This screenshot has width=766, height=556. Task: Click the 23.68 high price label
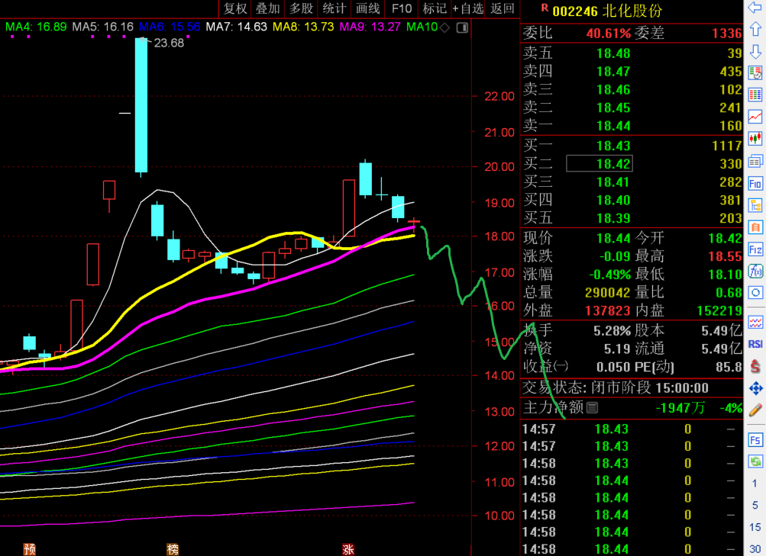(169, 43)
